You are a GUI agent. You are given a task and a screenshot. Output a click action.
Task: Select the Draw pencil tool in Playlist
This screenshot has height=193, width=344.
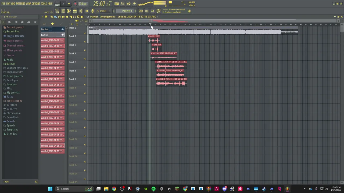tap(52, 17)
